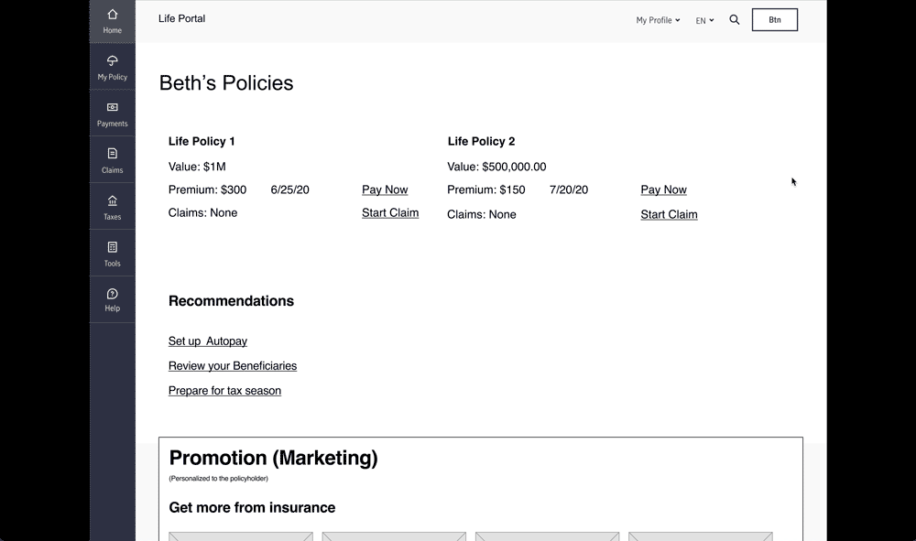Click the Btn button in header
This screenshot has width=916, height=541.
775,20
